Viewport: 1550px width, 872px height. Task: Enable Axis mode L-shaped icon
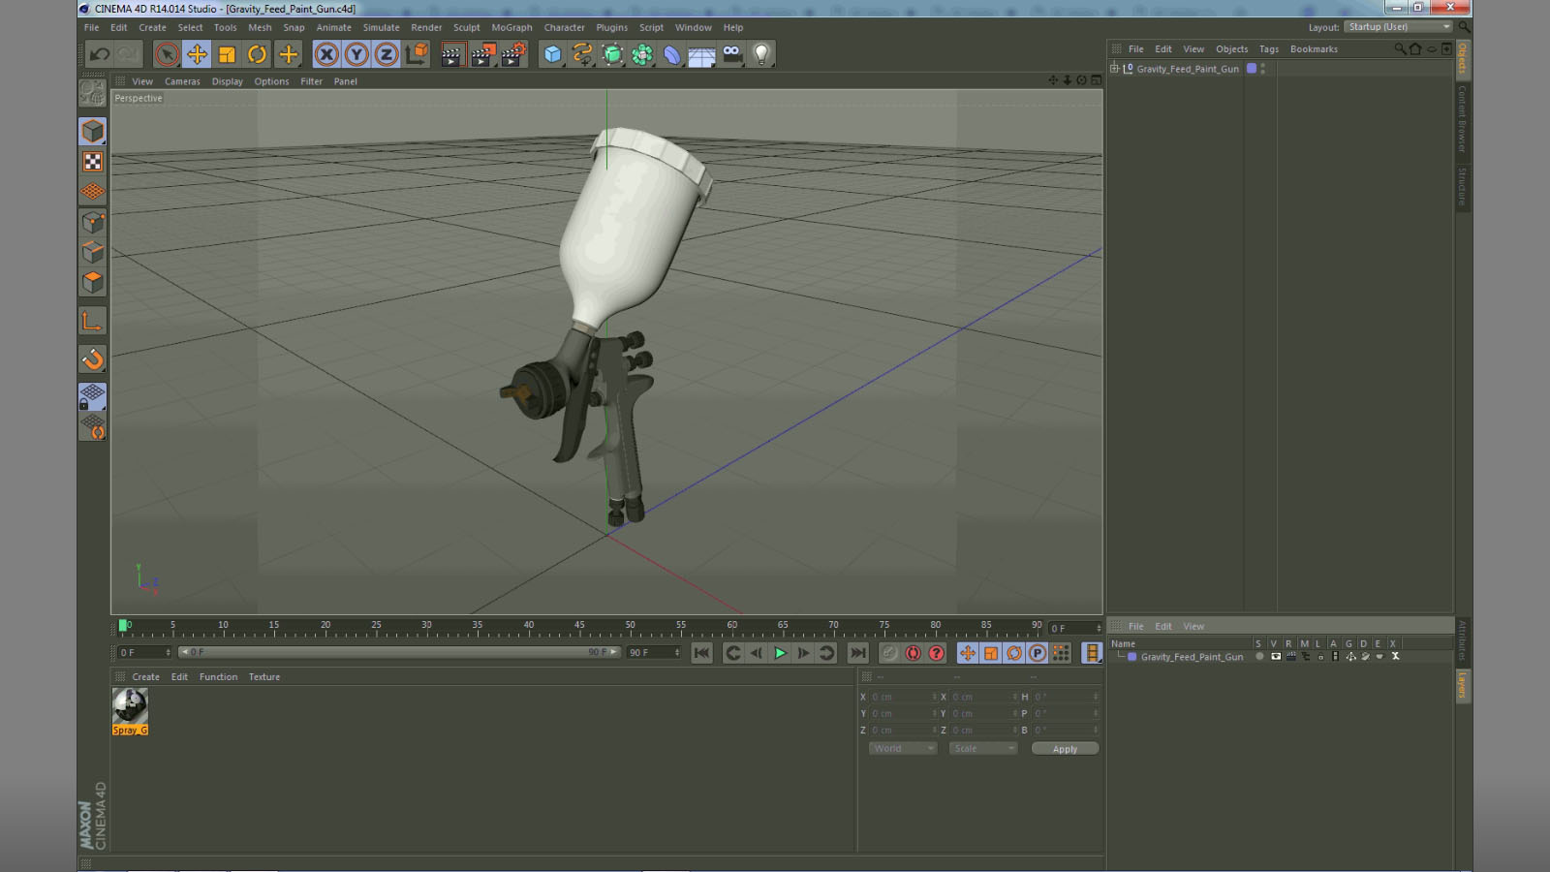point(93,321)
